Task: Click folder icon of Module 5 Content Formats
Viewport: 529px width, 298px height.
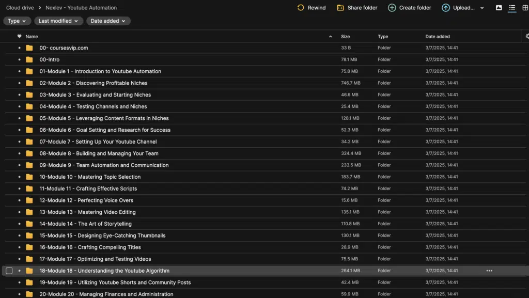Action: (x=29, y=118)
